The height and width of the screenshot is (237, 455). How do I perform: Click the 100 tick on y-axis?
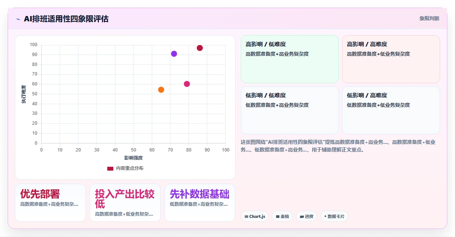[33, 45]
